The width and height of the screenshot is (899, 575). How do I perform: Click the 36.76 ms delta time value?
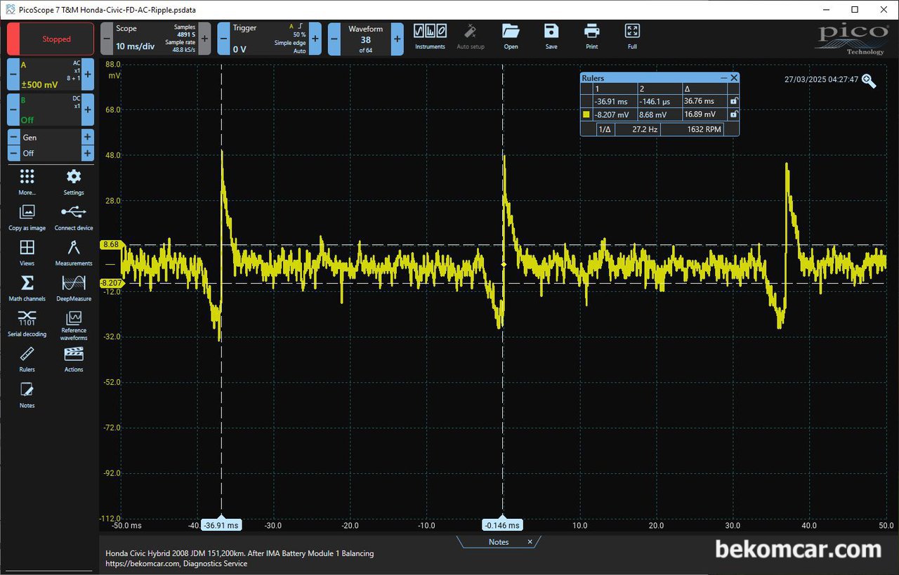click(699, 102)
